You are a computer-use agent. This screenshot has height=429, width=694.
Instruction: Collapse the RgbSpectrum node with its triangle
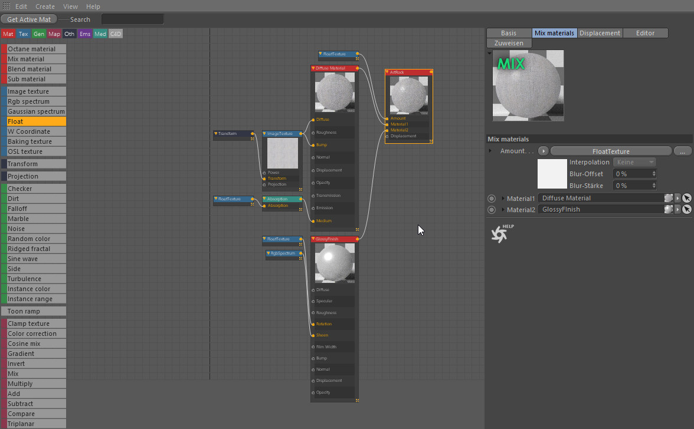click(268, 253)
